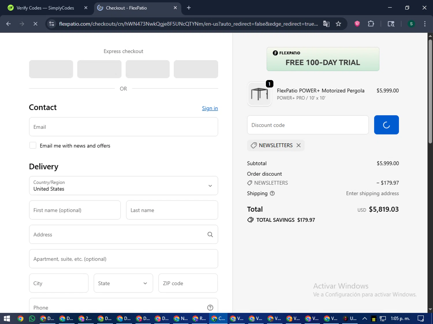
Task: Focus the Address field
Action: [x=124, y=234]
